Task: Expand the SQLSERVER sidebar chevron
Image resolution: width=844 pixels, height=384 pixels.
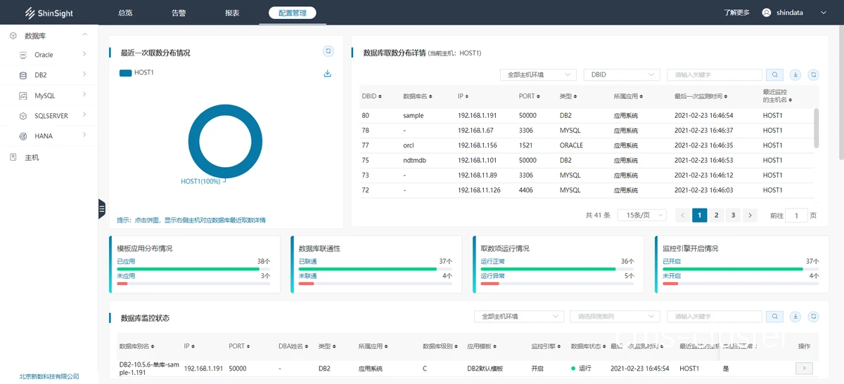Action: [84, 115]
